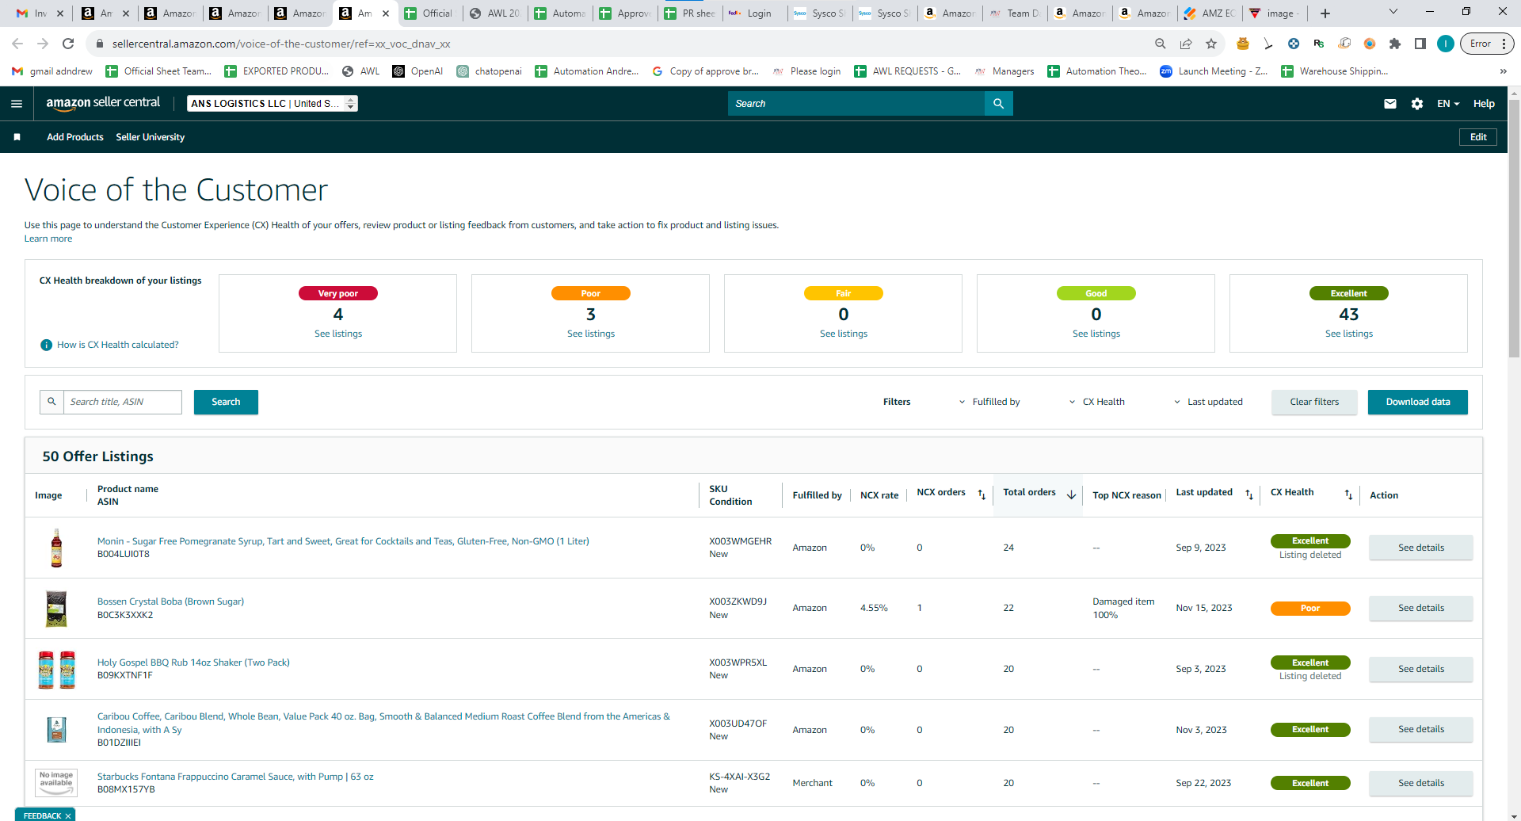Bookmark this page with the star icon

pos(1211,44)
